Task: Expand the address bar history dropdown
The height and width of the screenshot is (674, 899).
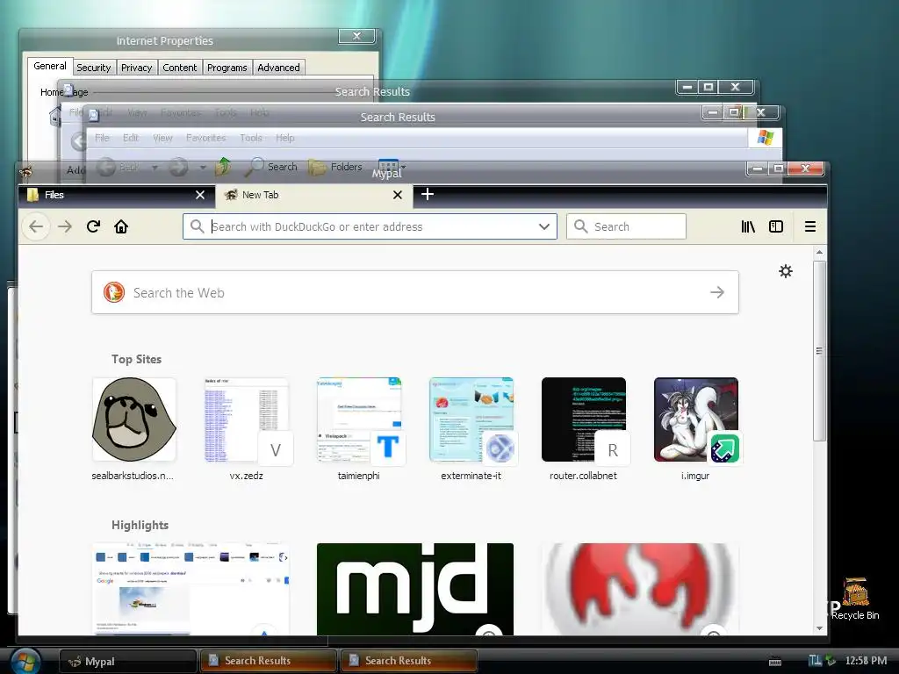Action: coord(544,226)
